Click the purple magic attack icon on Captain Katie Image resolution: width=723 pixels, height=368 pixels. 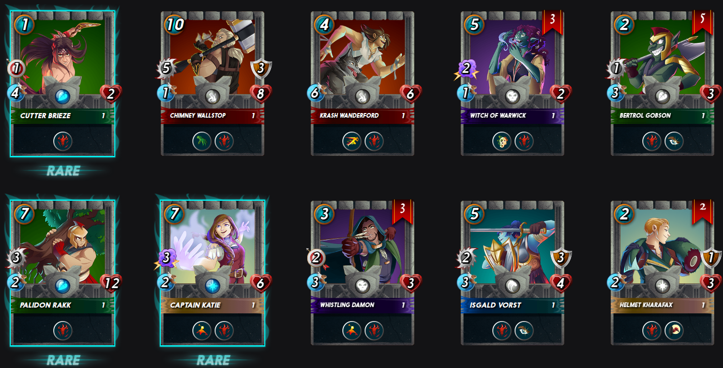(167, 258)
